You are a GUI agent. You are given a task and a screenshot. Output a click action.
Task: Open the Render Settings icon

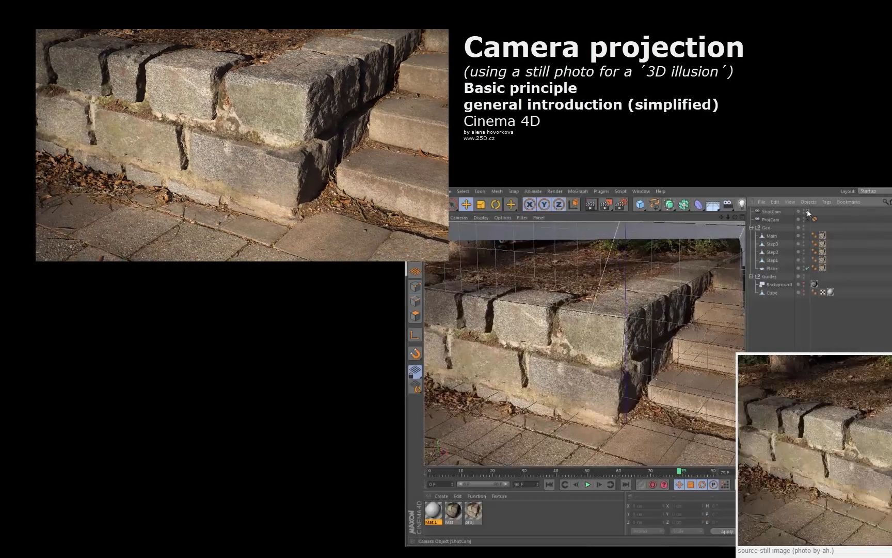click(x=620, y=205)
